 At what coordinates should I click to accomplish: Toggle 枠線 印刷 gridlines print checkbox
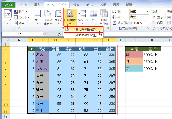point(154,23)
